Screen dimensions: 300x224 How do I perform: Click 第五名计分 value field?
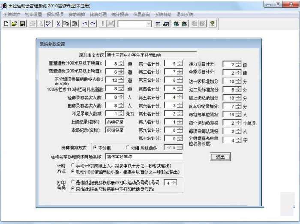(171, 97)
